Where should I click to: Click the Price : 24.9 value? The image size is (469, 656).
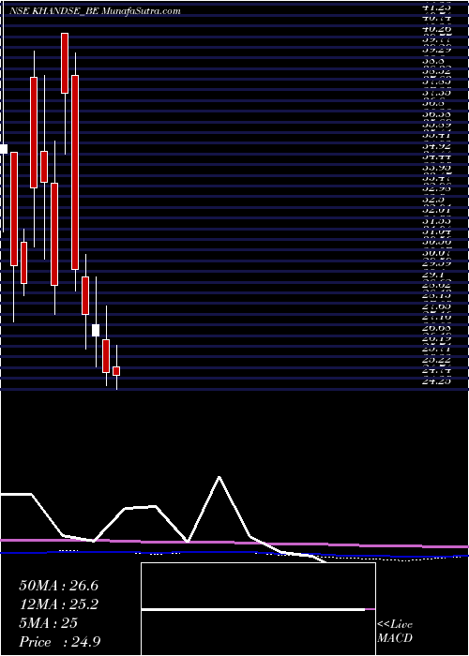(59, 642)
